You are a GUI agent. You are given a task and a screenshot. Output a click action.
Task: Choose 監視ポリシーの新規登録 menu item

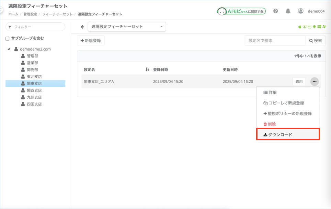click(287, 113)
